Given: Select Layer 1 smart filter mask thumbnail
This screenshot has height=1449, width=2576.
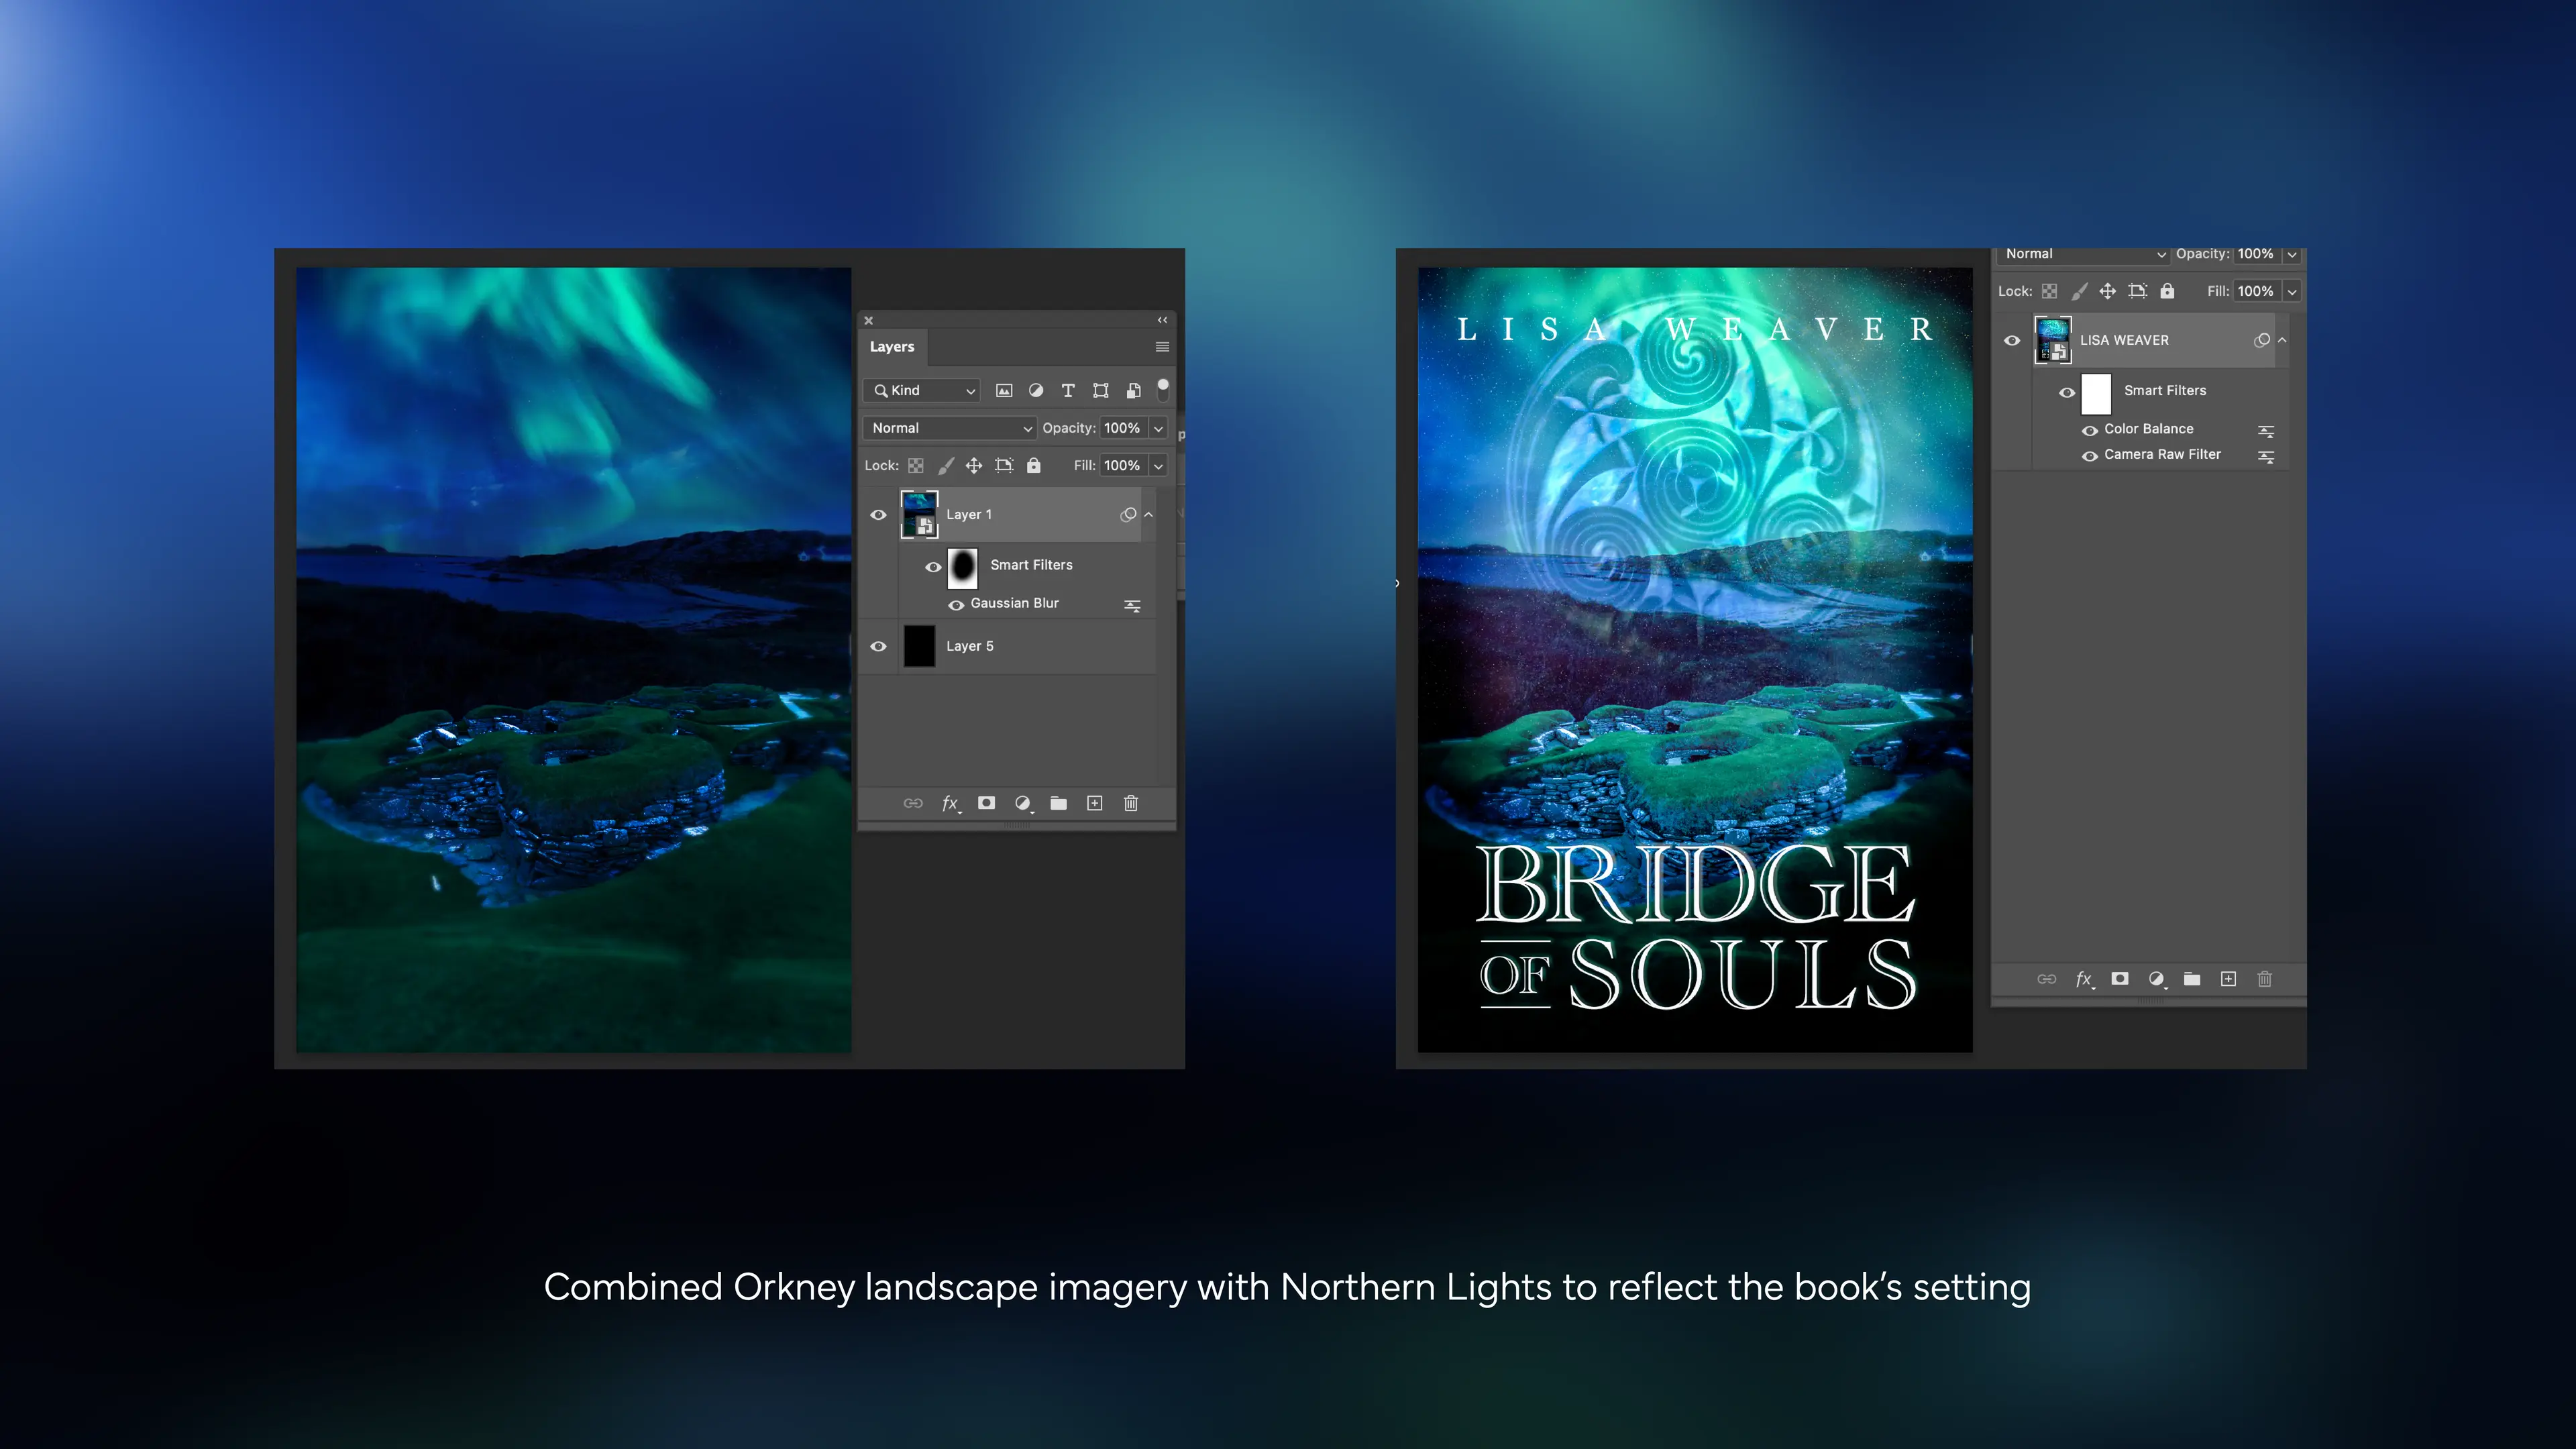Looking at the screenshot, I should 962,567.
